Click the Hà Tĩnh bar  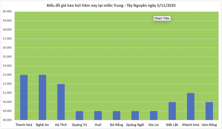(61, 102)
